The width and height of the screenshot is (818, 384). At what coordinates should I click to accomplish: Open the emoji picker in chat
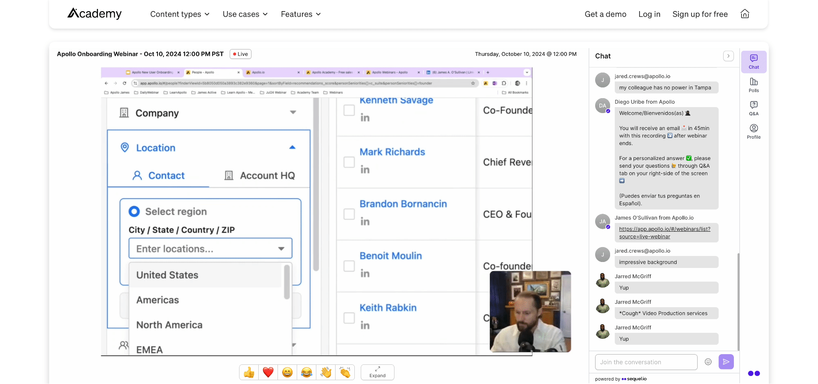[x=708, y=362]
